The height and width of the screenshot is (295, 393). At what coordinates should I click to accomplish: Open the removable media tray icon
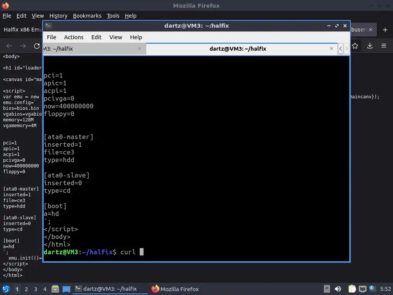click(327, 289)
